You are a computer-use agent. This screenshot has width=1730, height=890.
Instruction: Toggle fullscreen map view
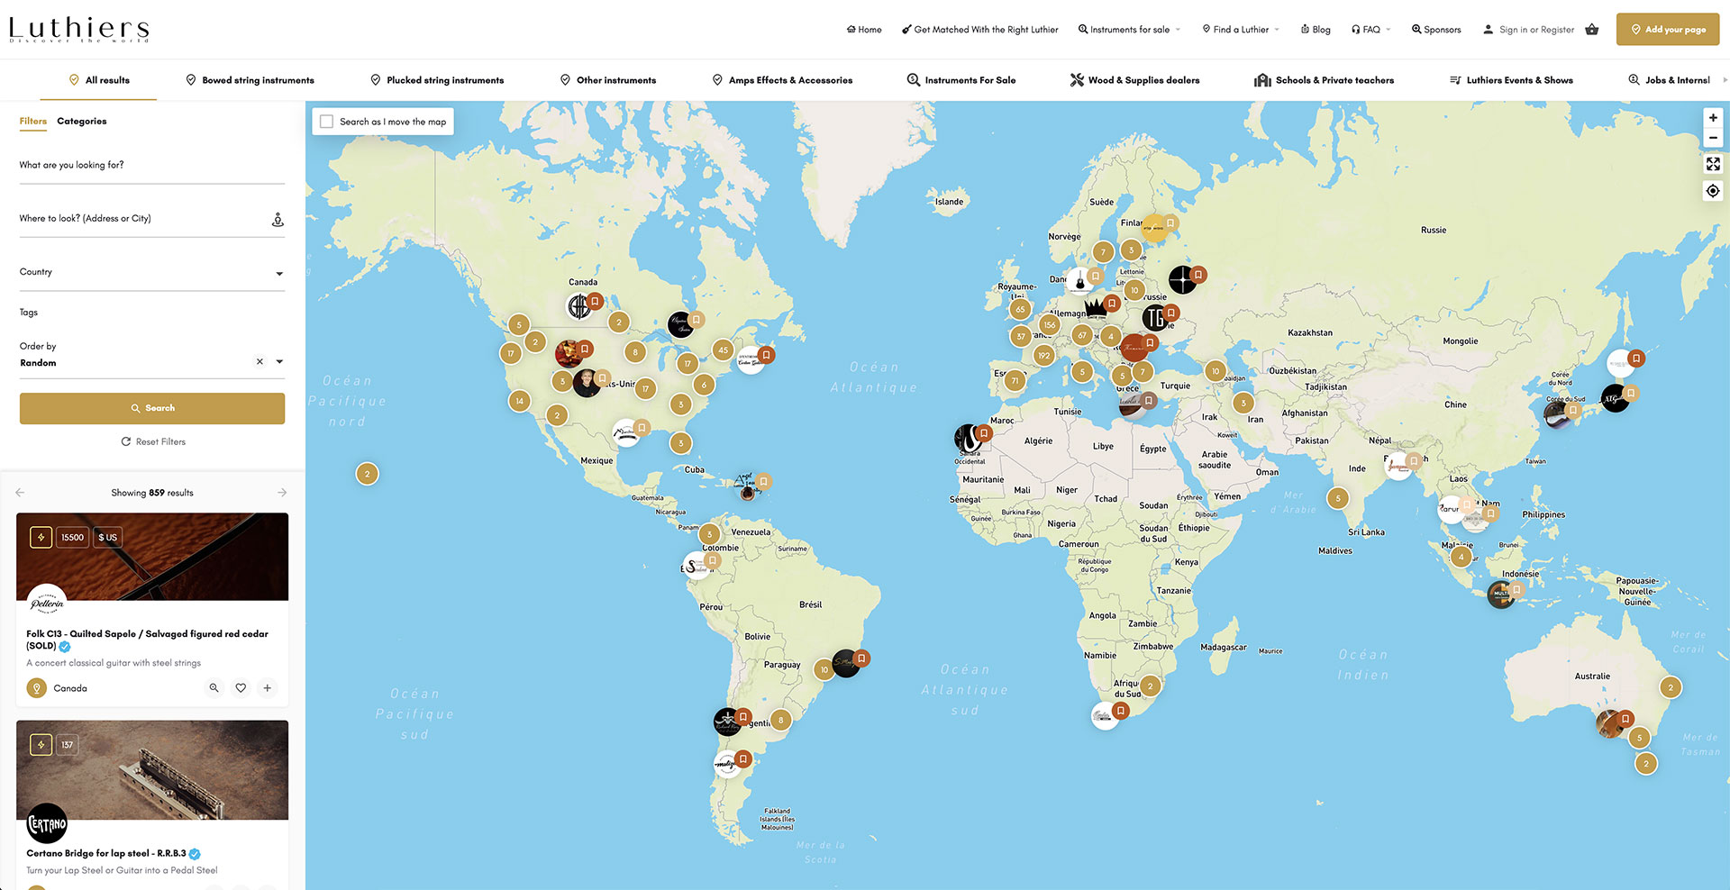click(1713, 164)
